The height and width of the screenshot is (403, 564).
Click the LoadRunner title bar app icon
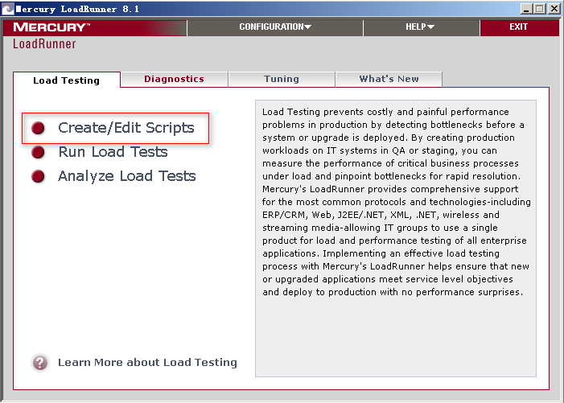(8, 8)
